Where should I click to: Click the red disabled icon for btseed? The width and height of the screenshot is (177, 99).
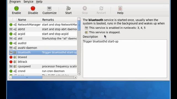click(x=11, y=57)
